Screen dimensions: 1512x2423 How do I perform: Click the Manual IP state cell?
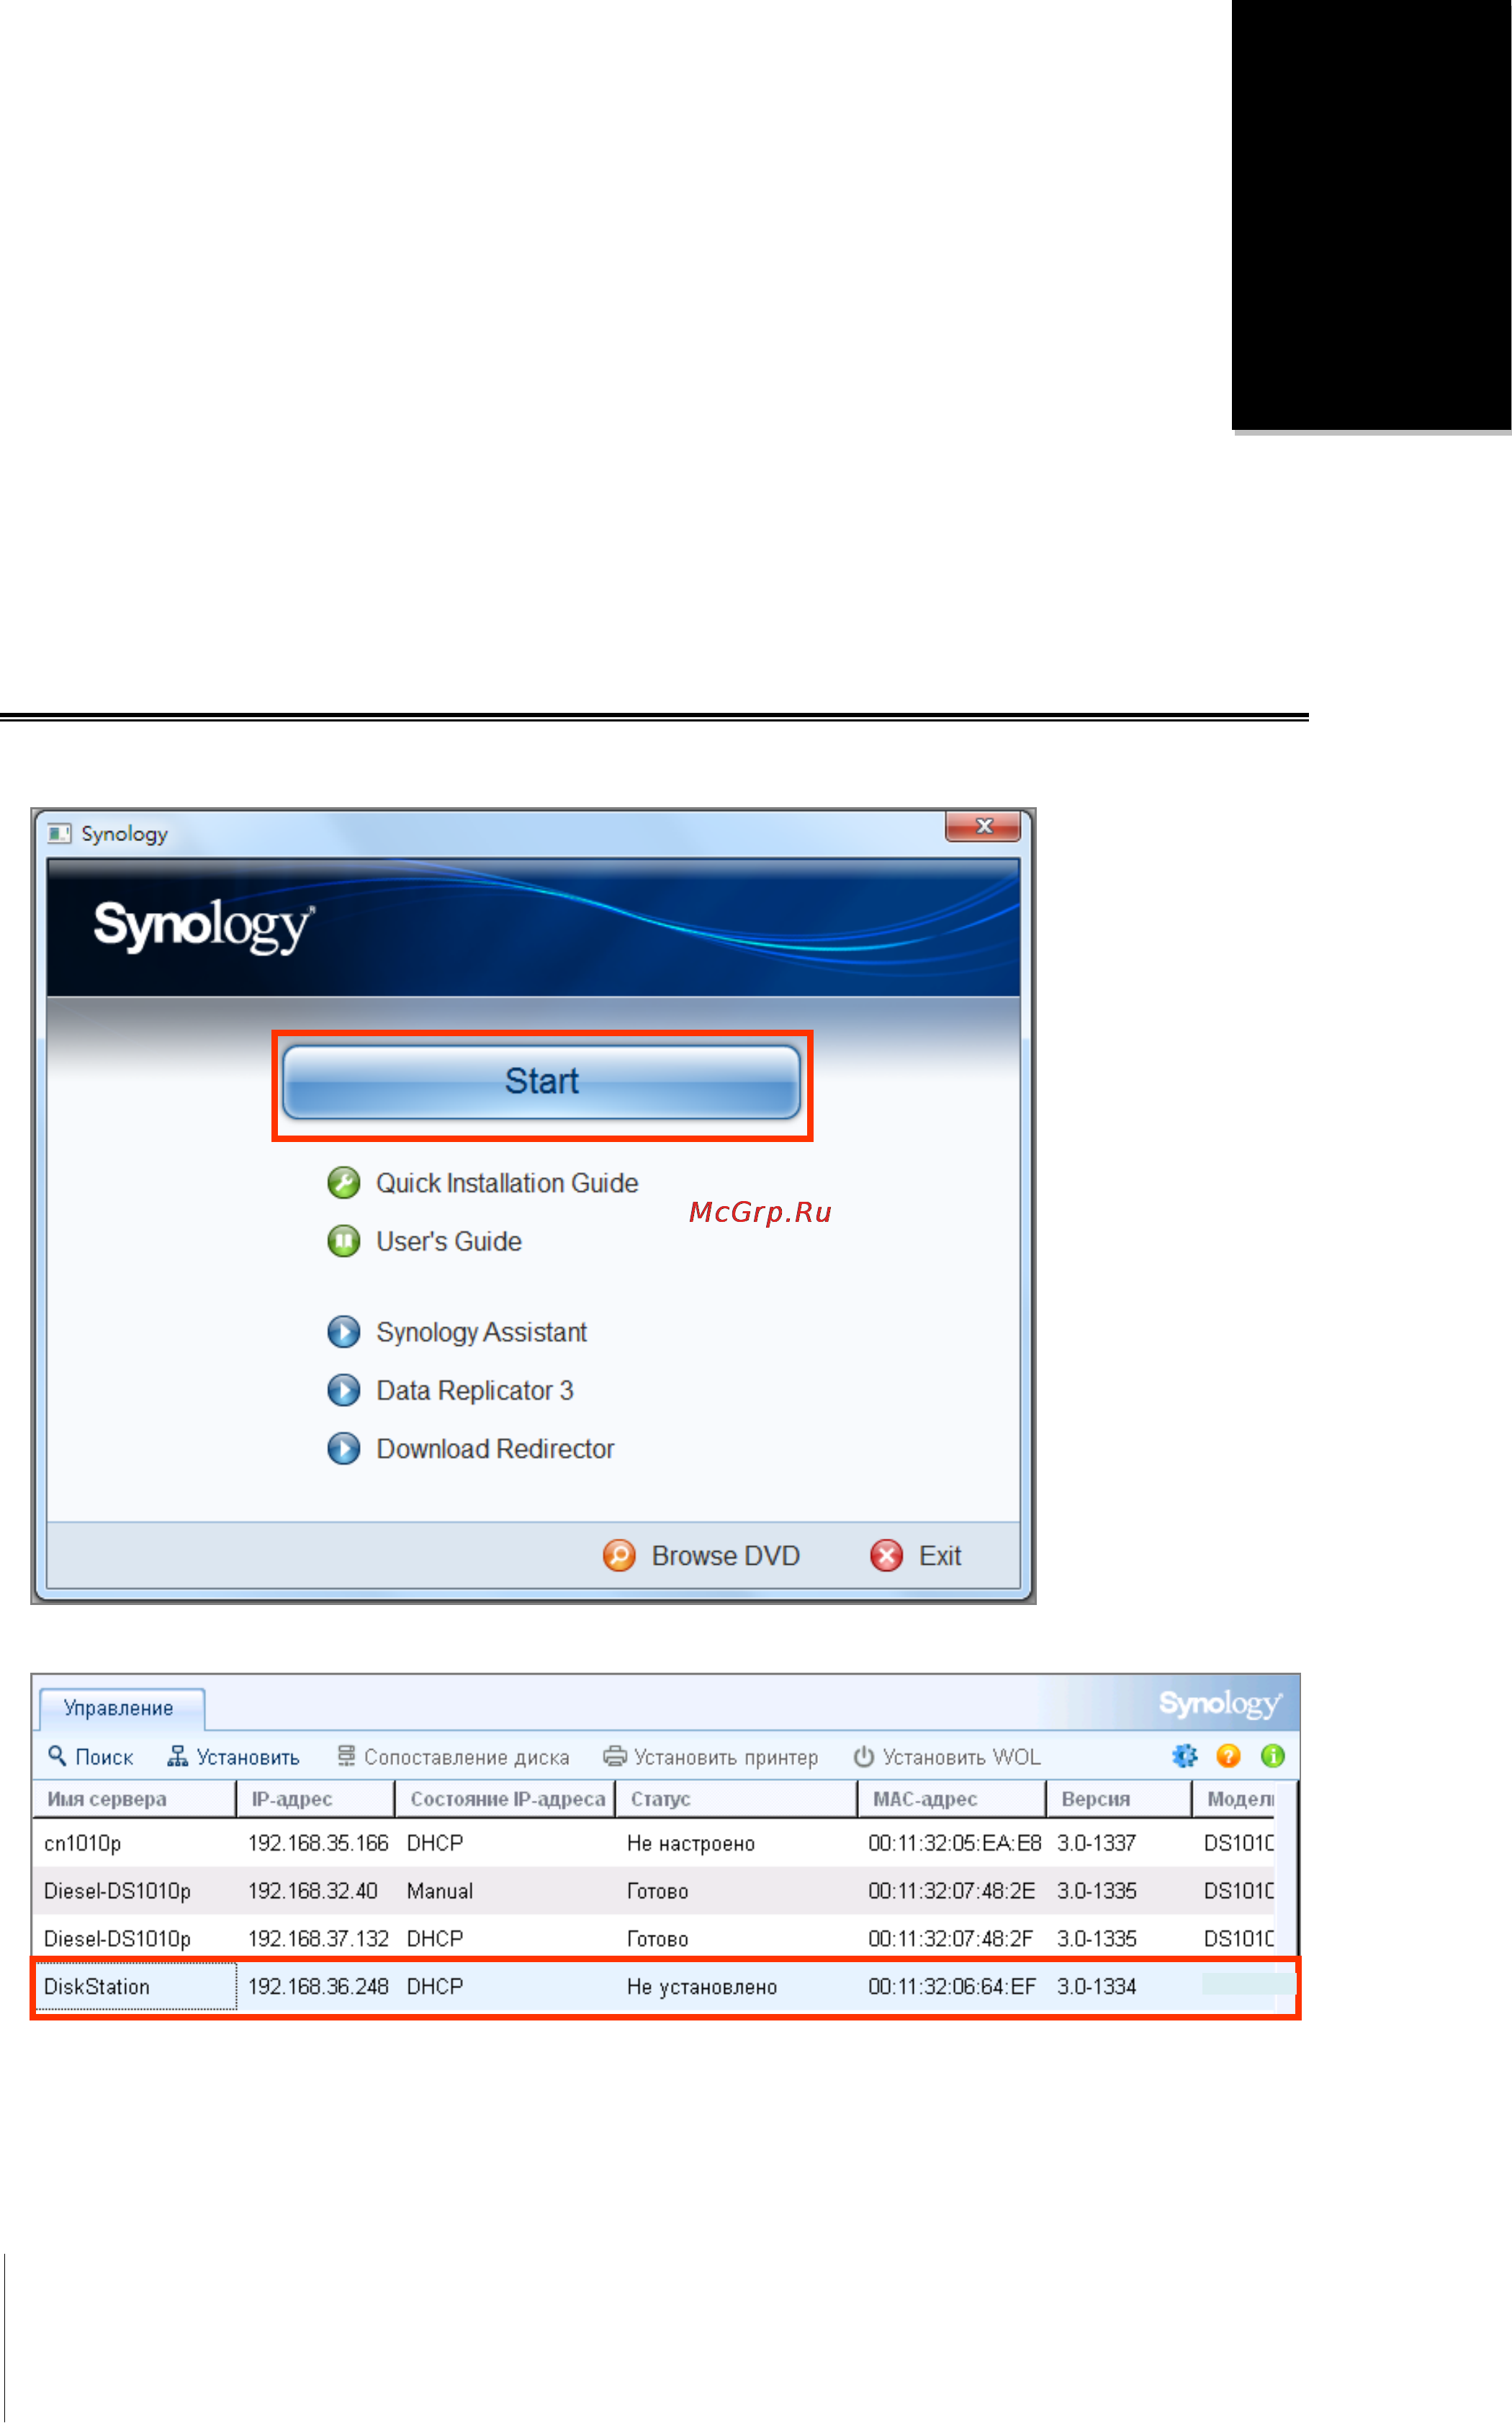[440, 1891]
